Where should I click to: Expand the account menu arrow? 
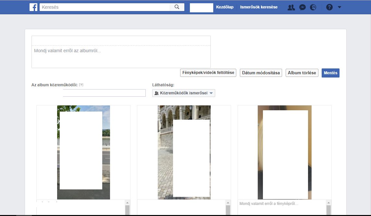340,7
